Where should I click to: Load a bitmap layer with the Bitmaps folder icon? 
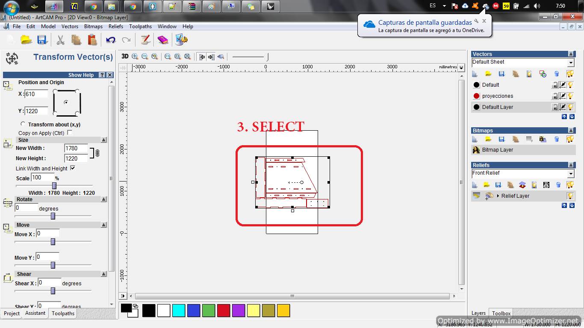(488, 139)
